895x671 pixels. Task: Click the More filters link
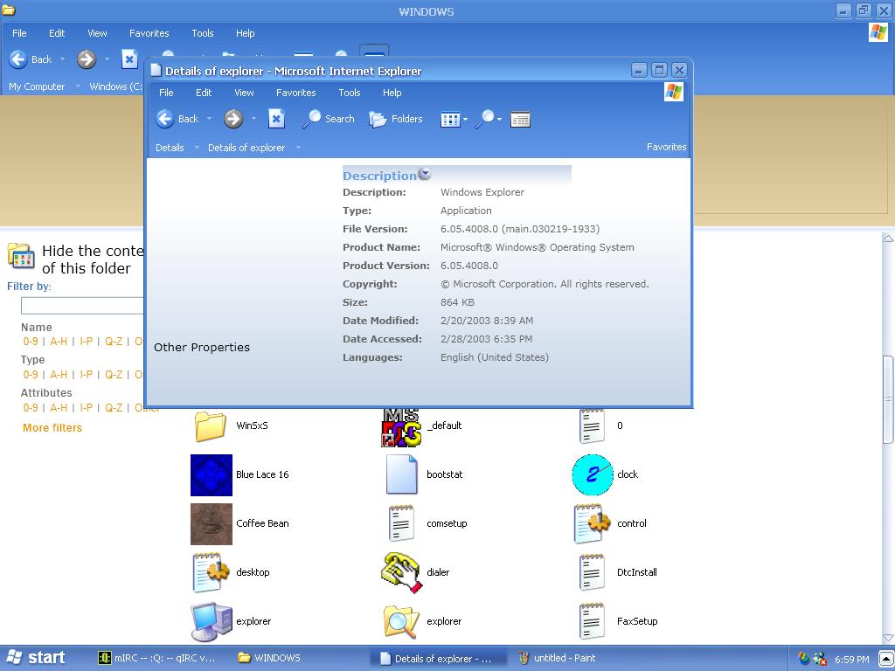click(52, 428)
